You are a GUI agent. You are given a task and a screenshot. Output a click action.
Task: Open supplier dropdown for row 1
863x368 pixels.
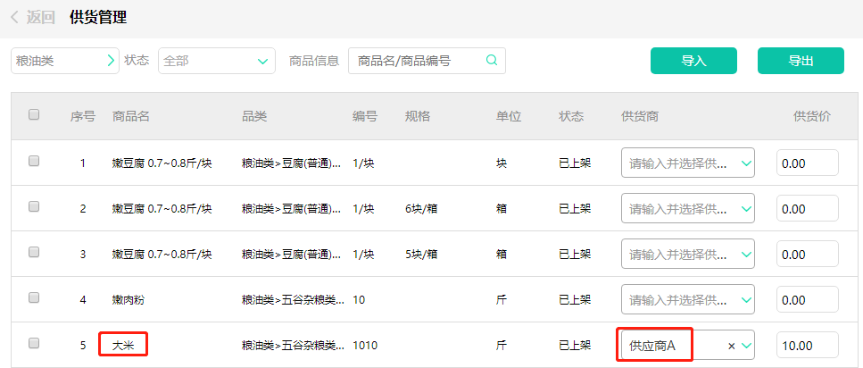coord(746,163)
